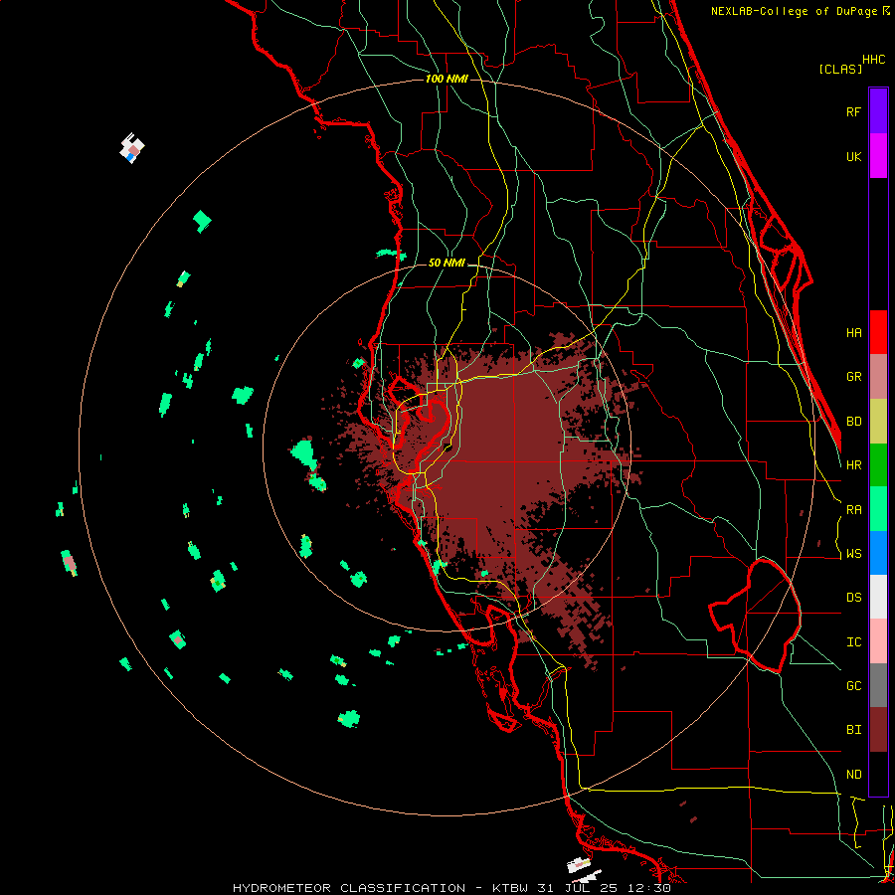The width and height of the screenshot is (895, 895).
Task: Click the RF legend label
Action: tap(853, 111)
